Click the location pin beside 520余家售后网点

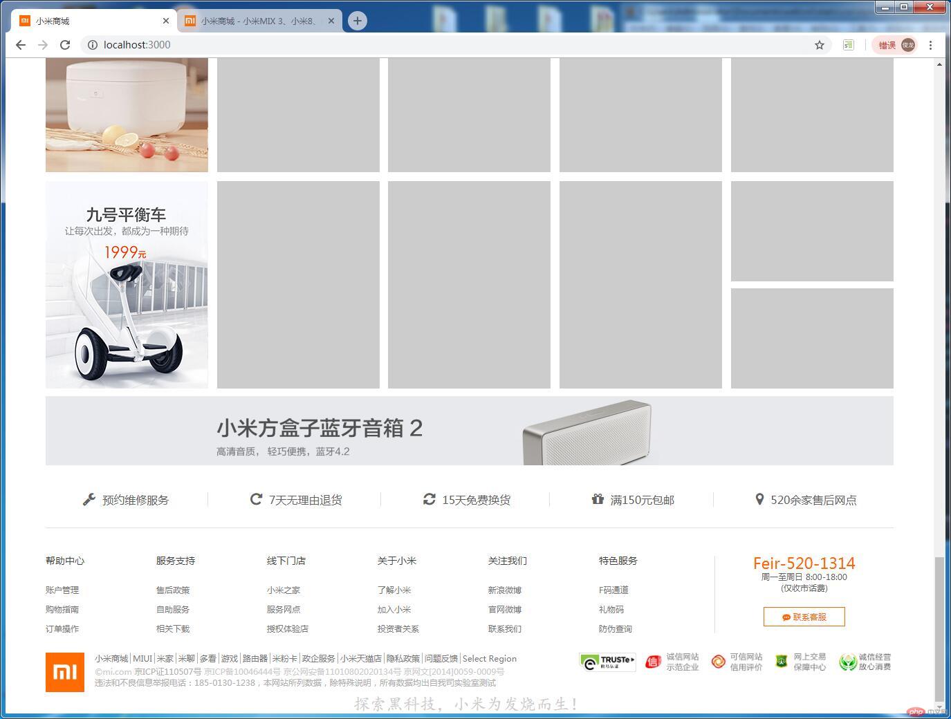click(759, 499)
